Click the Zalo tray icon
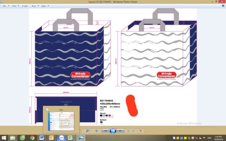 click(174, 138)
